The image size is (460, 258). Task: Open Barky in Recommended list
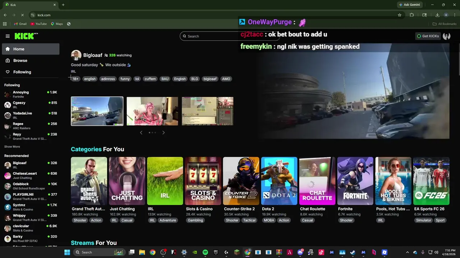[31, 239]
